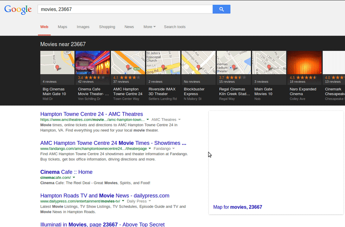Click the 37 reviews text for AMC Hampton
The height and width of the screenshot is (227, 345).
click(121, 82)
